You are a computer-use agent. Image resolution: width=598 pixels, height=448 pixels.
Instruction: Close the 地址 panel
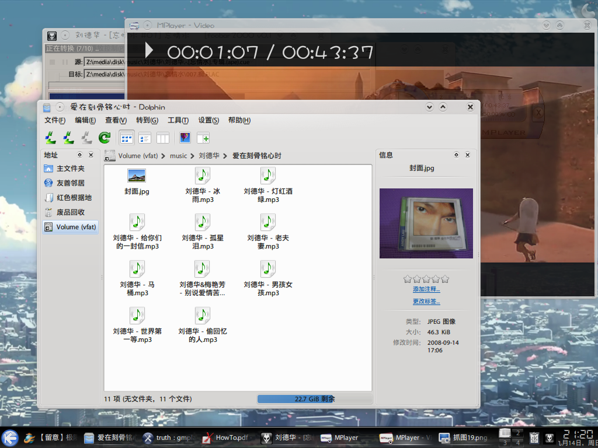tap(91, 155)
